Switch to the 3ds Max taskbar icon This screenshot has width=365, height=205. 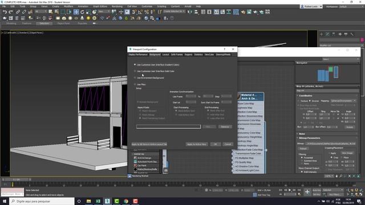(x=107, y=201)
